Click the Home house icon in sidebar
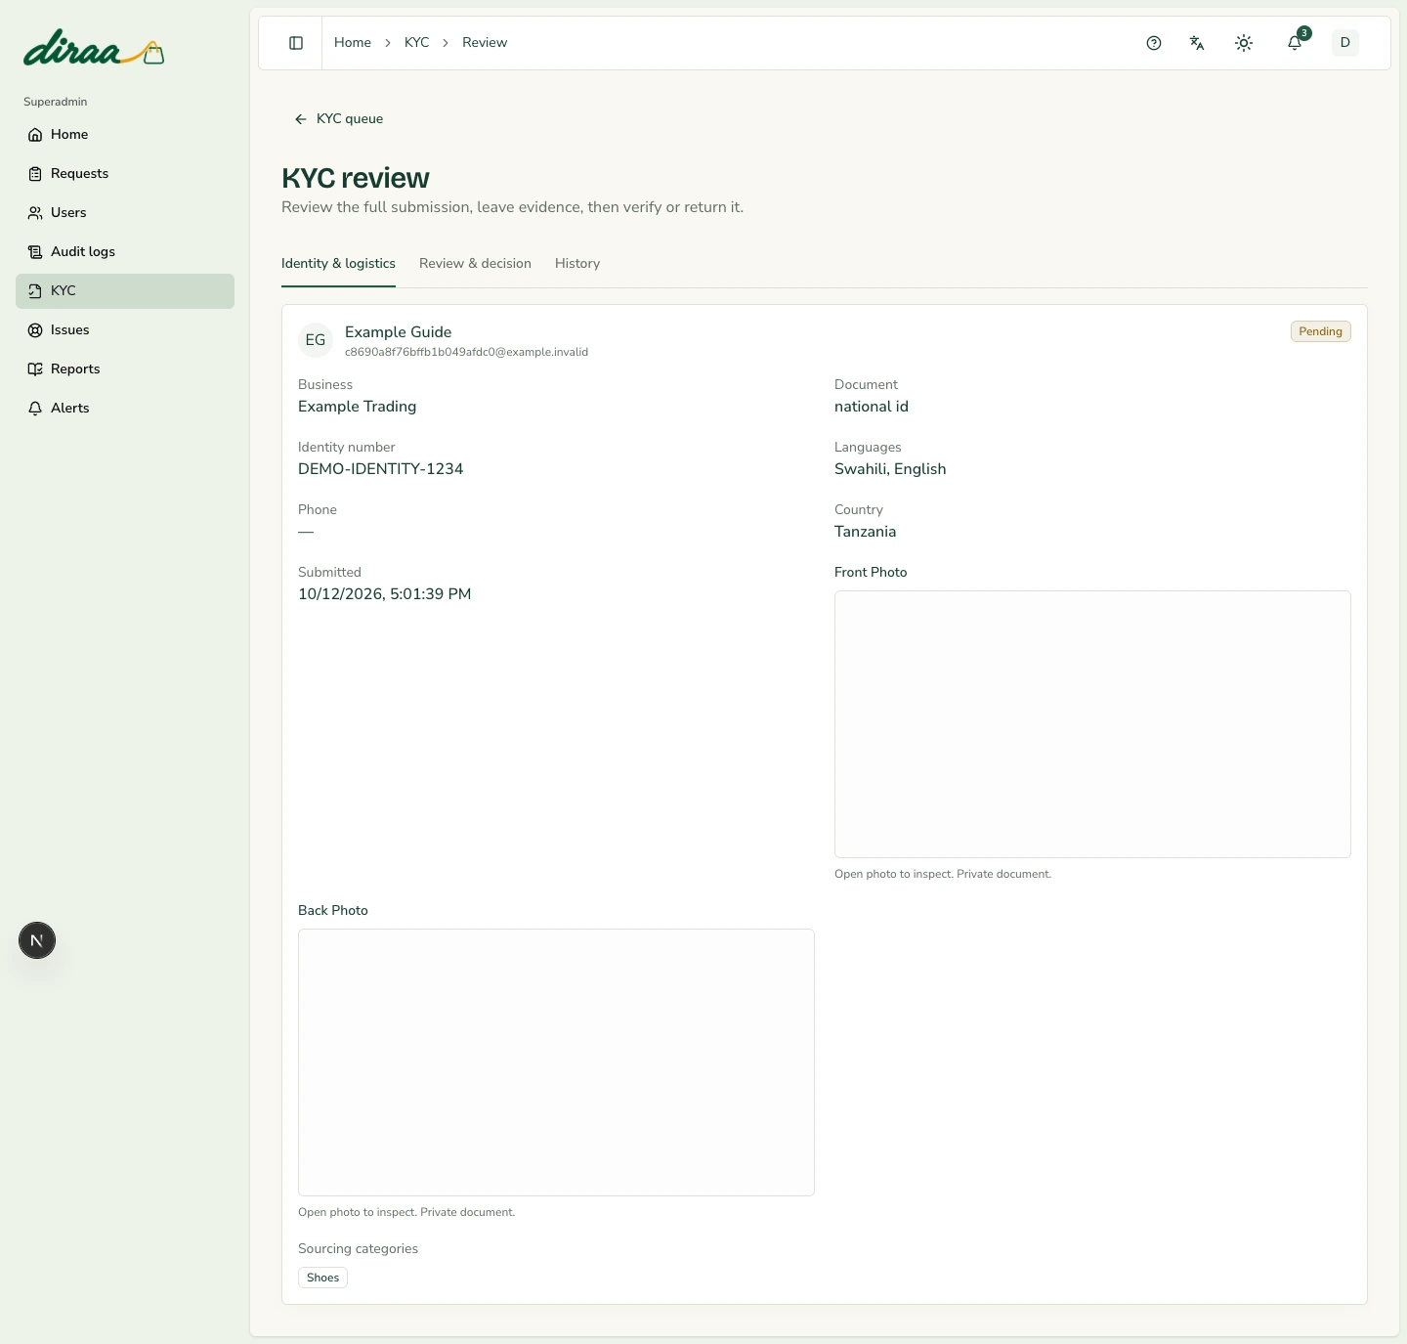The image size is (1407, 1344). pyautogui.click(x=35, y=135)
